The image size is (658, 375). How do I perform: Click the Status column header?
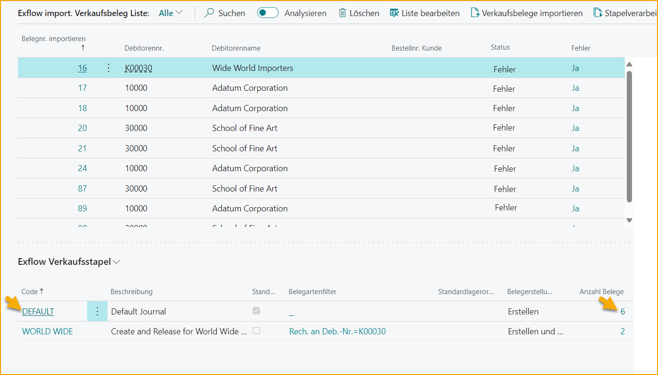point(500,47)
